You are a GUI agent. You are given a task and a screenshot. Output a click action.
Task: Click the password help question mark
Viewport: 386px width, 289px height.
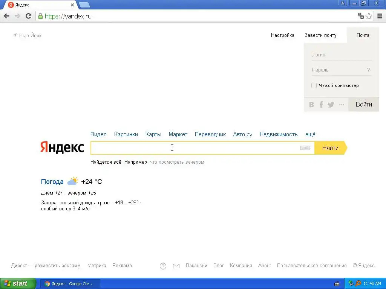point(368,70)
